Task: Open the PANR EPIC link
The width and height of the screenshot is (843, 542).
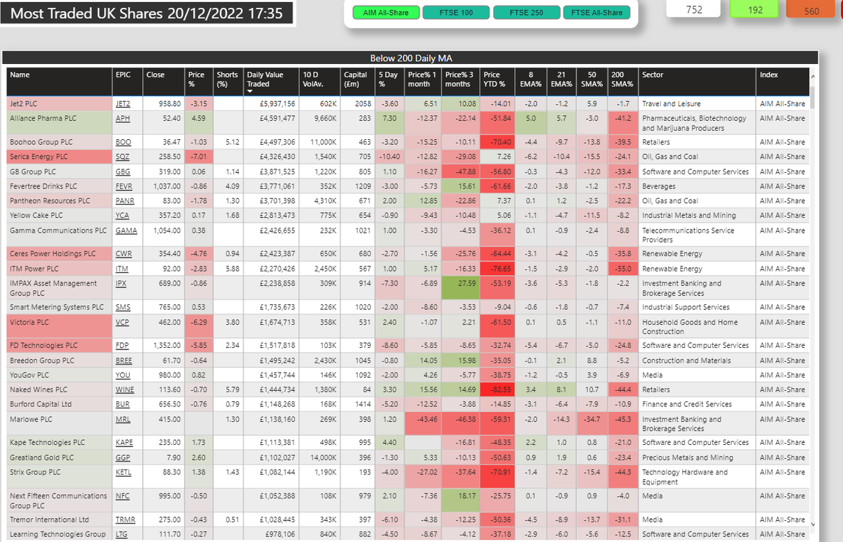Action: click(124, 201)
